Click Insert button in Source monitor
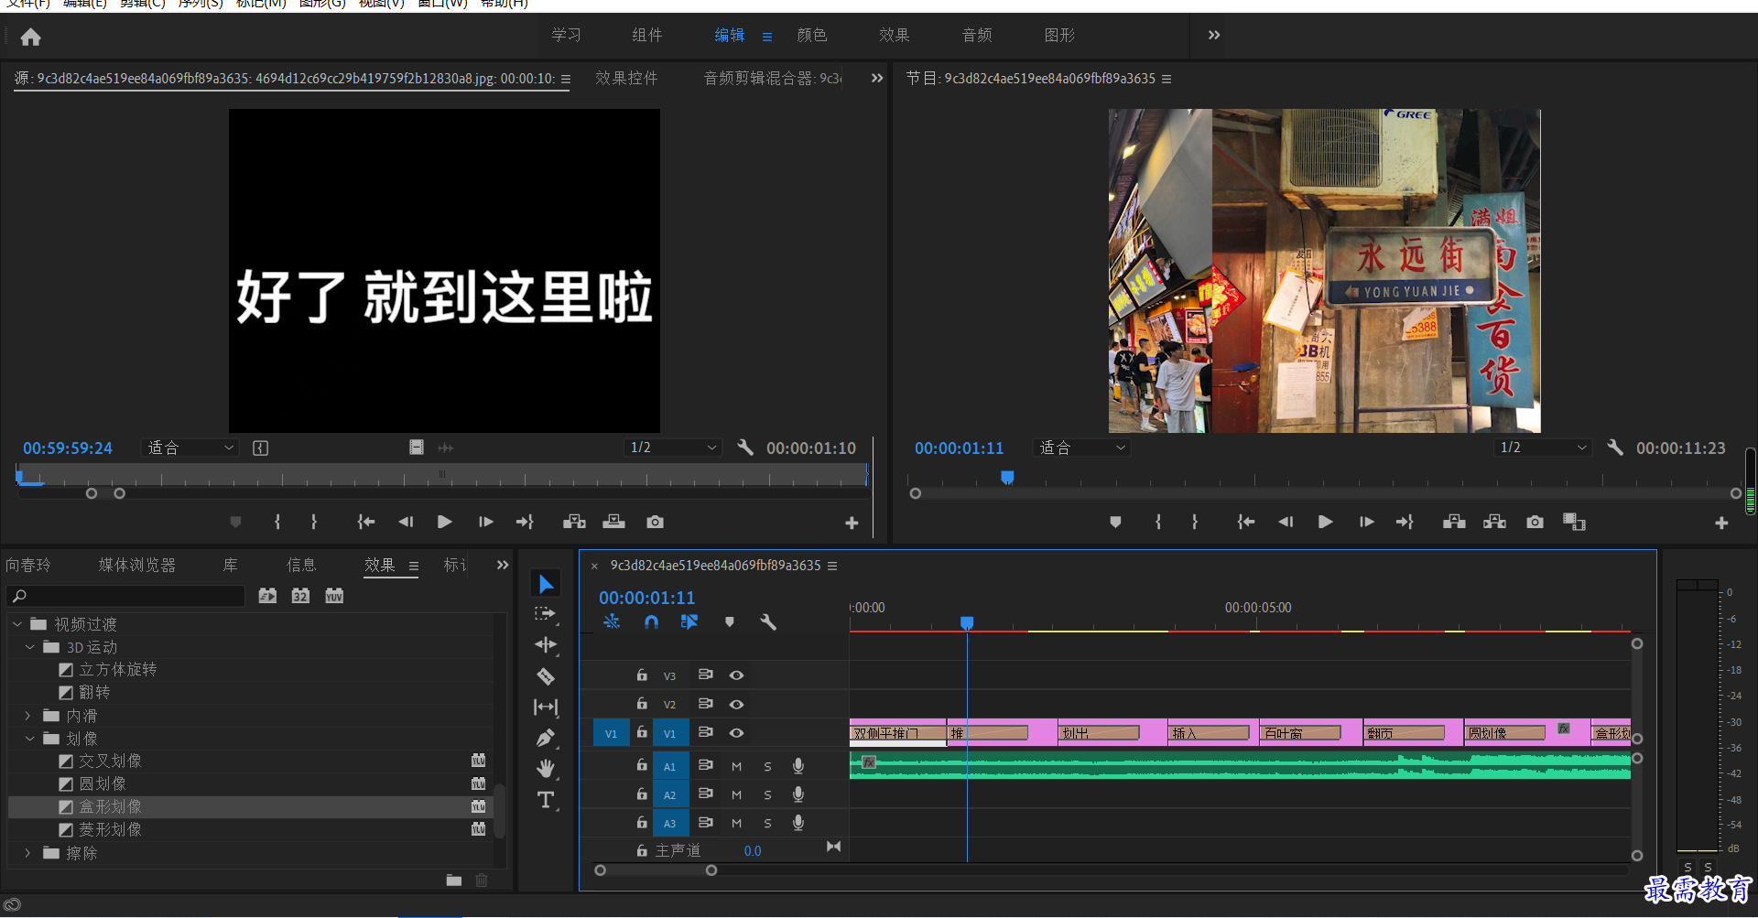The image size is (1758, 918). 574,522
